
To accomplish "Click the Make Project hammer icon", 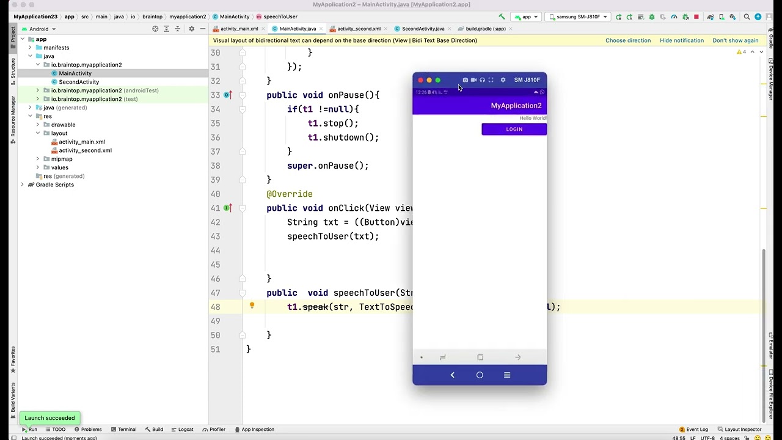I will pos(502,16).
